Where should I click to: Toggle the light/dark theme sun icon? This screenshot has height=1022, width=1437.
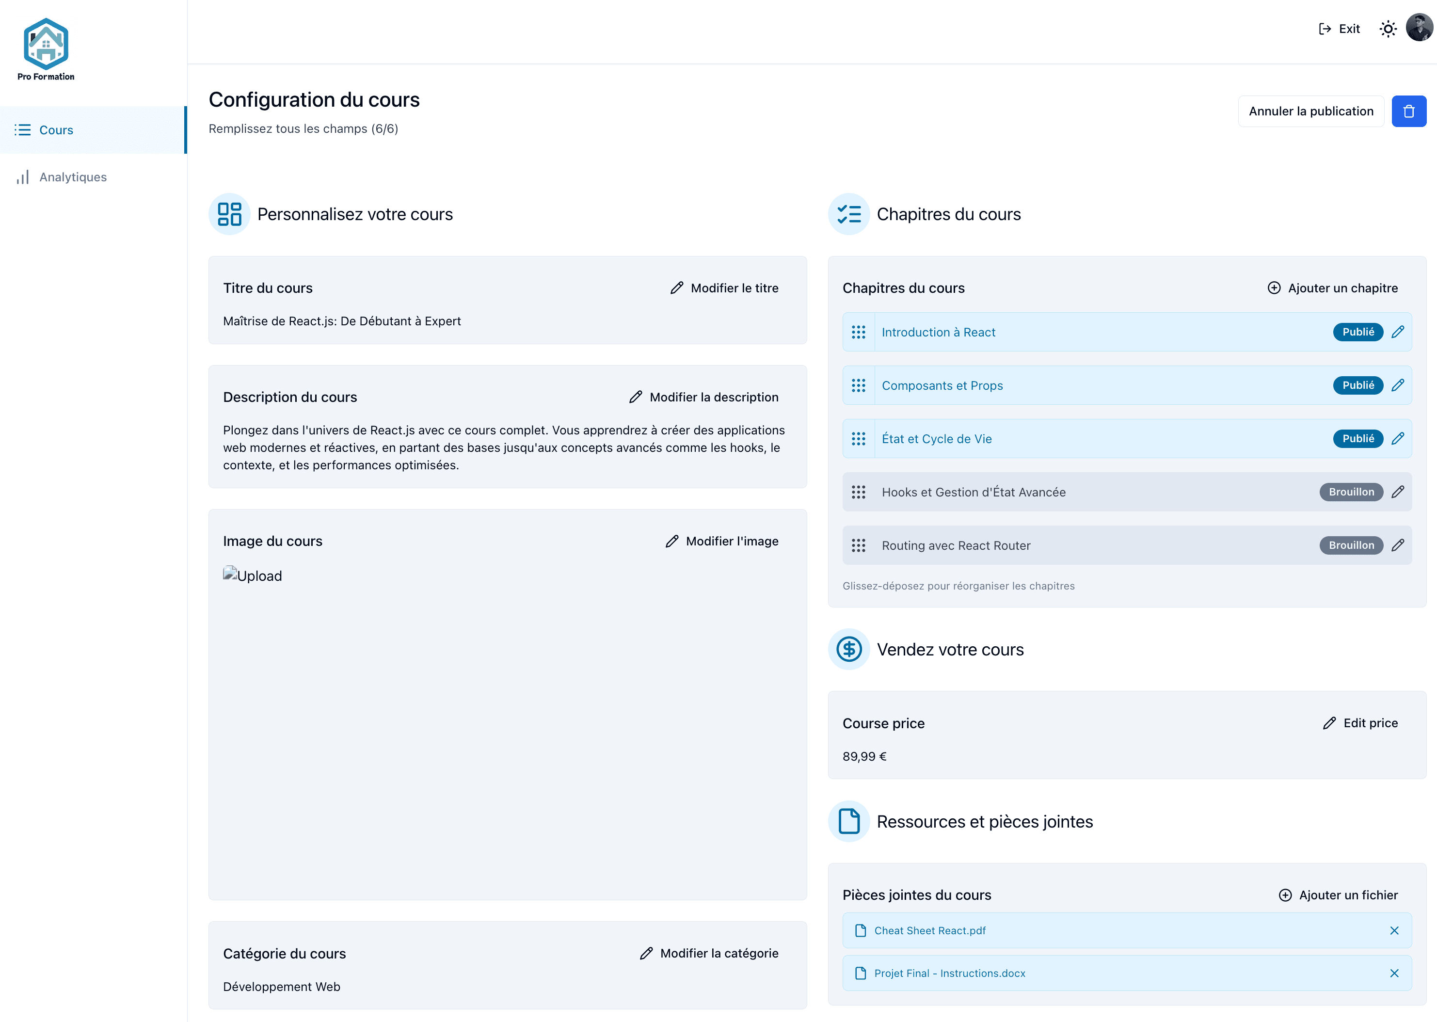(x=1387, y=29)
